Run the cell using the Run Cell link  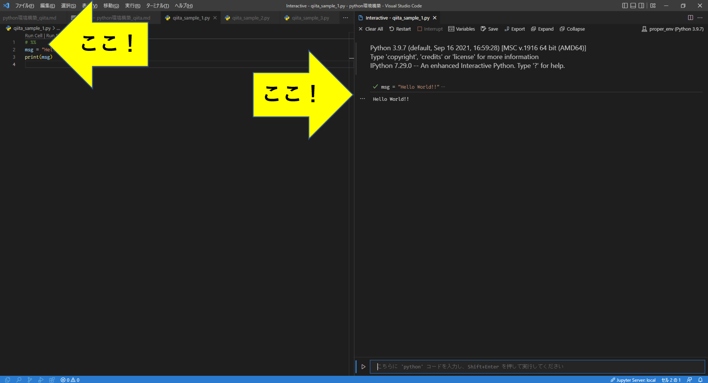[33, 35]
